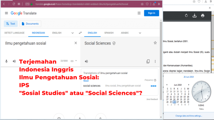Open the Google Translate hamburger menu
This screenshot has width=214, height=120.
[6, 13]
